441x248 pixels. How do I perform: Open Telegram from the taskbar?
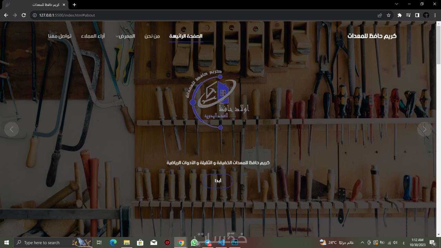[x=208, y=242]
